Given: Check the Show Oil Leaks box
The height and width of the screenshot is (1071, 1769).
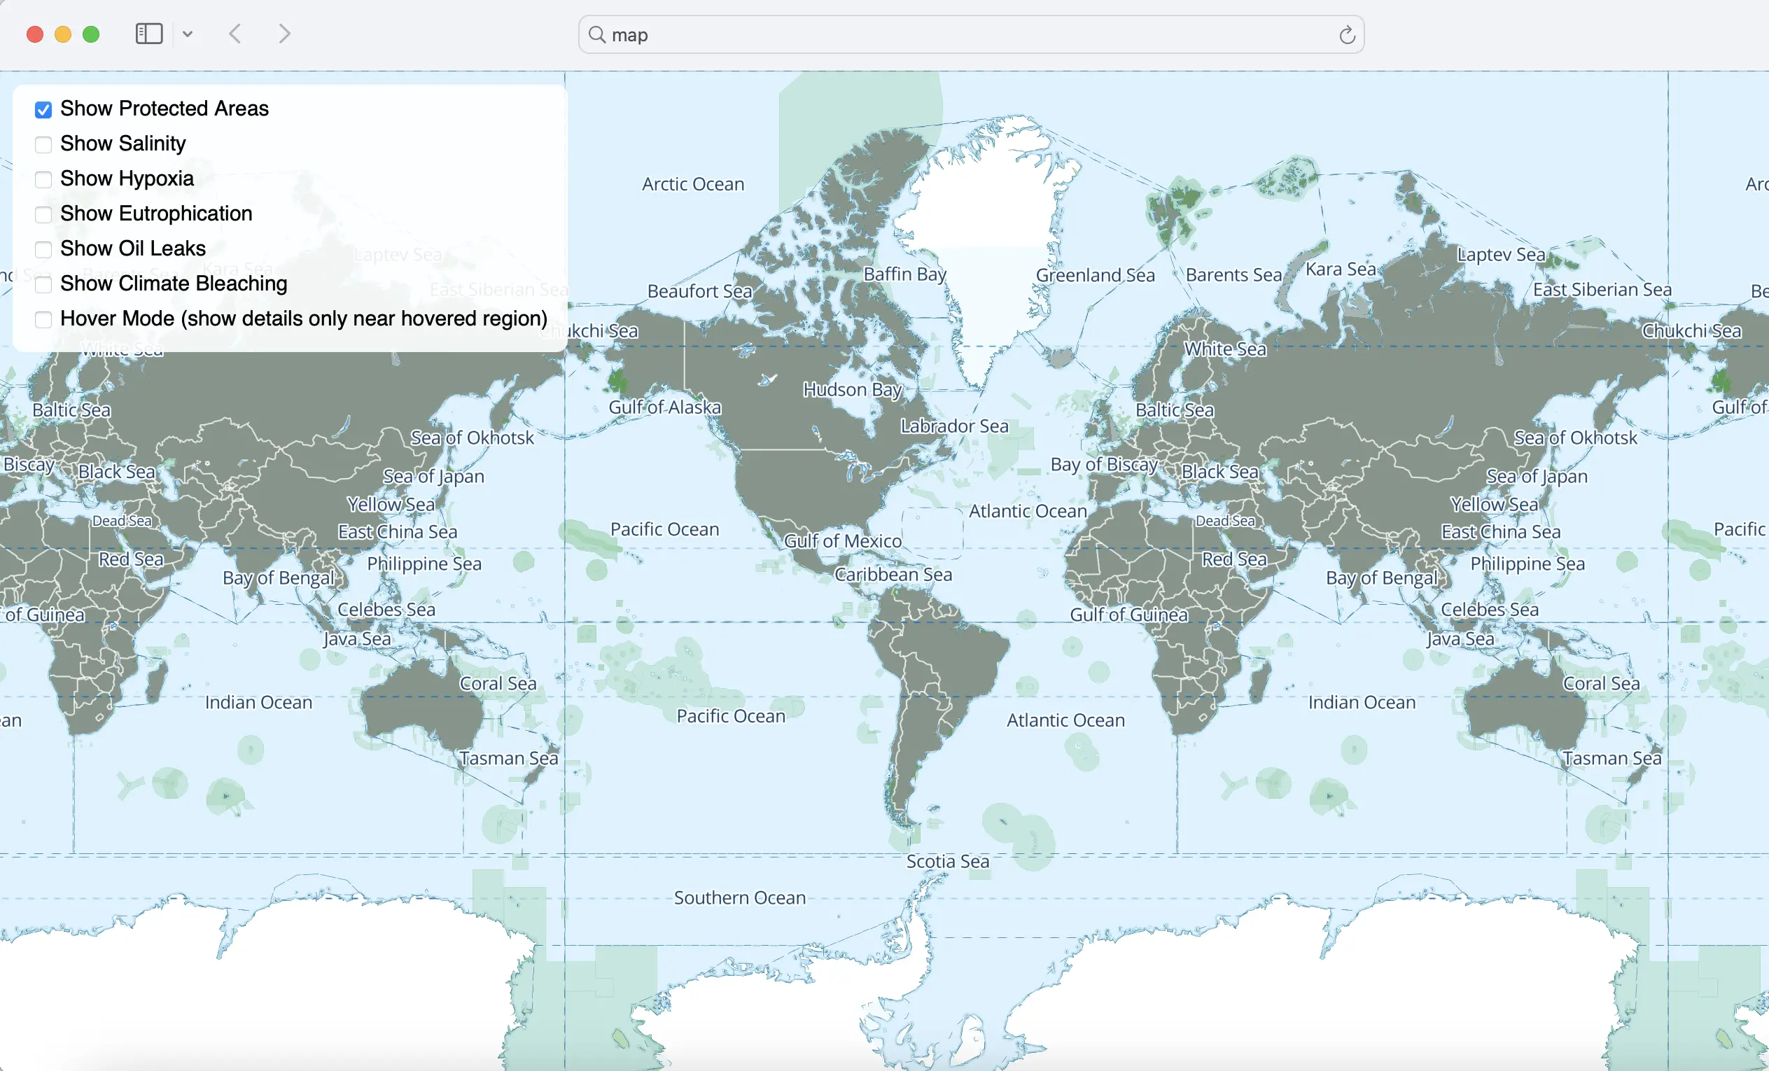Looking at the screenshot, I should (x=43, y=249).
